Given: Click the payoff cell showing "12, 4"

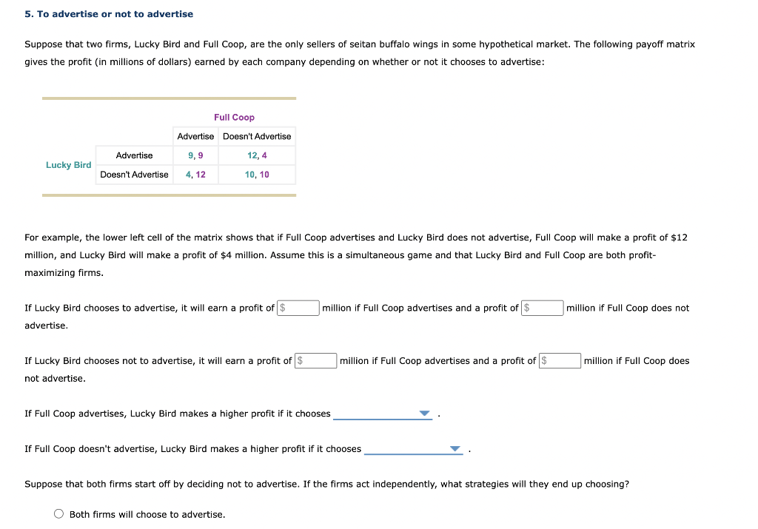Looking at the screenshot, I should tap(257, 155).
